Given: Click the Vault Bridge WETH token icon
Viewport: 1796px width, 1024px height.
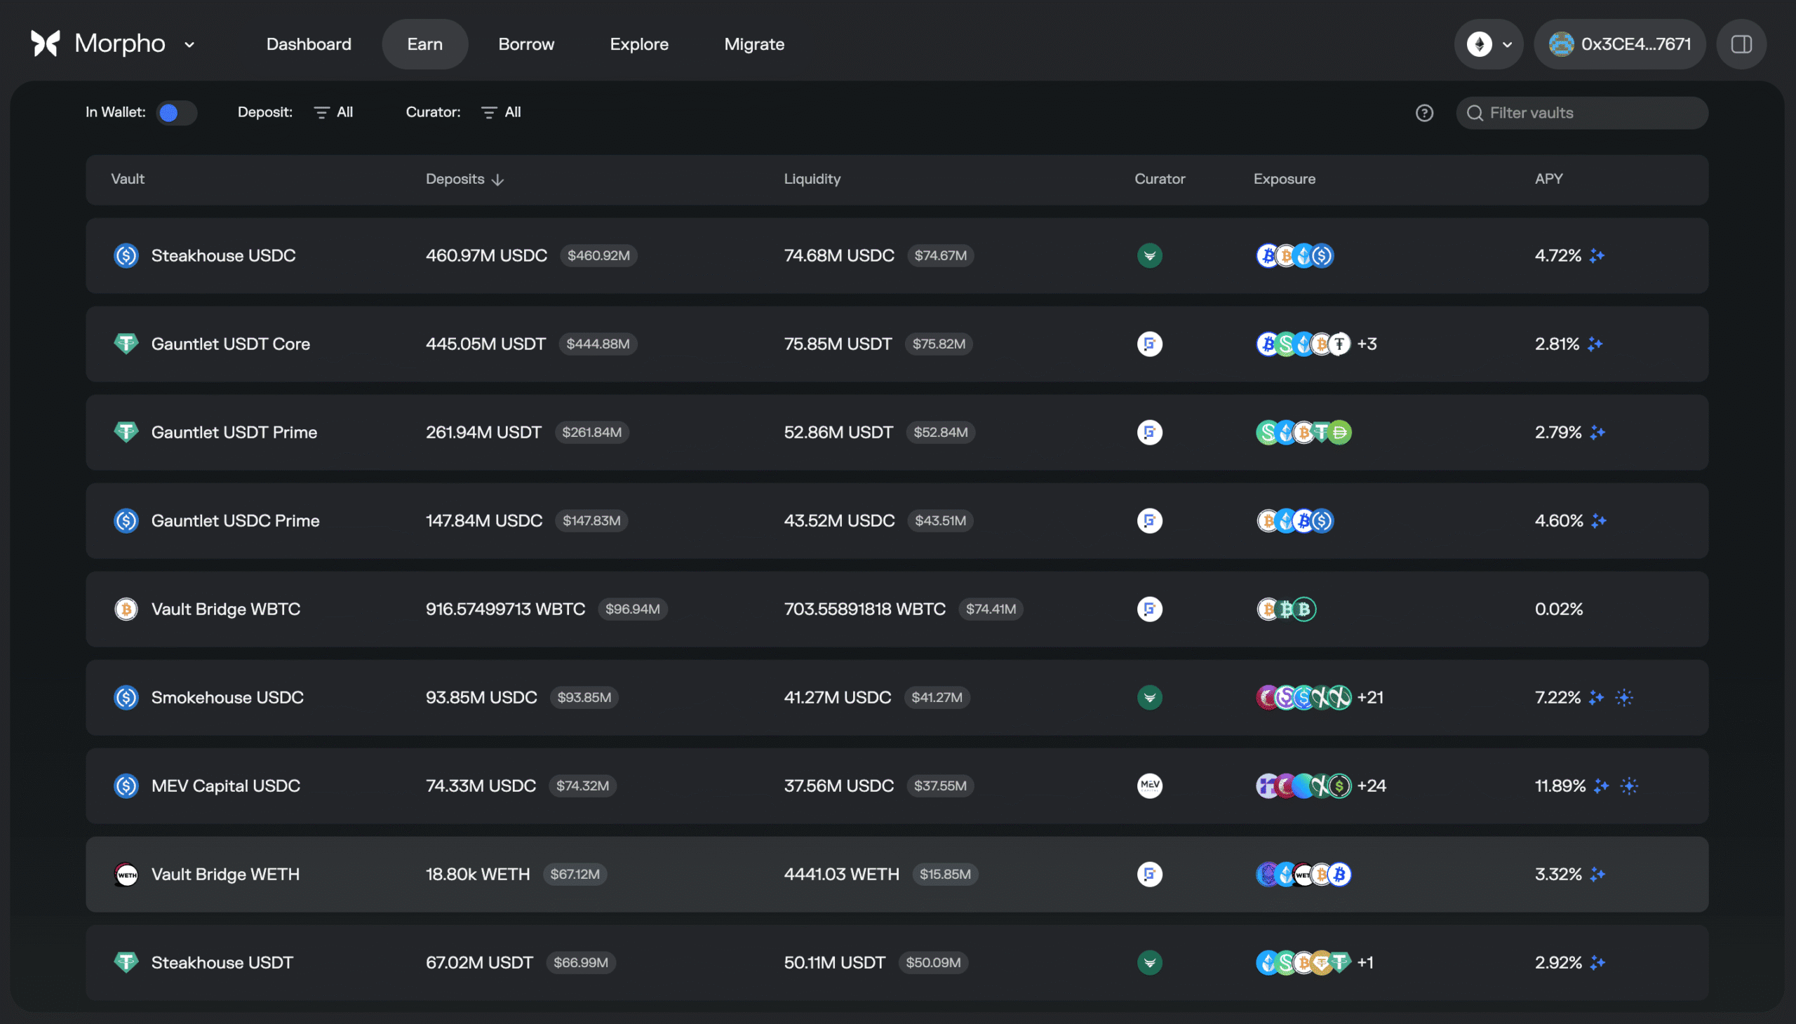Looking at the screenshot, I should pyautogui.click(x=126, y=874).
